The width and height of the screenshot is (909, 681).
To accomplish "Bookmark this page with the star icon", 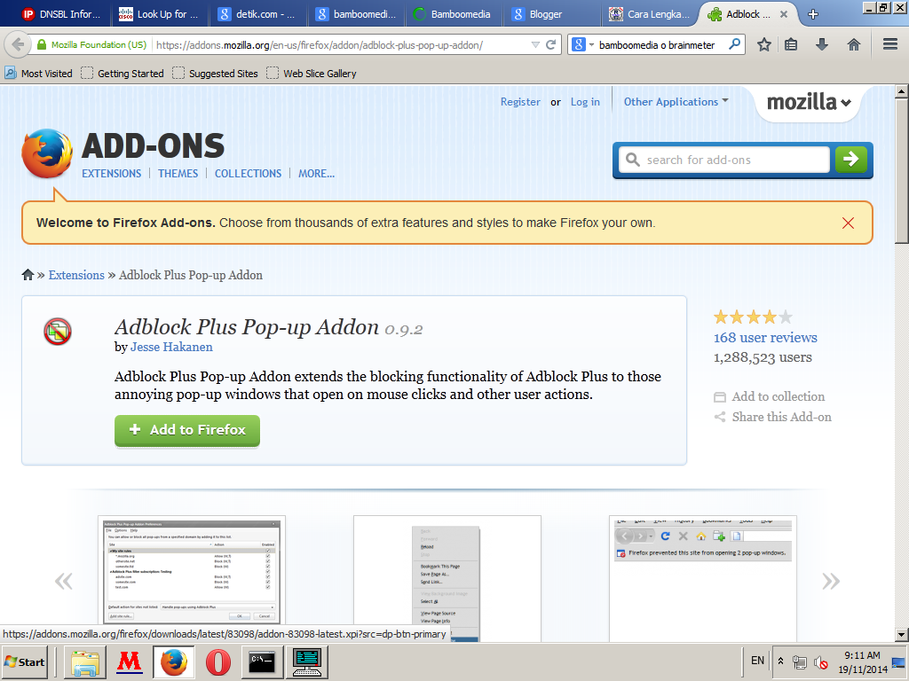I will [764, 44].
